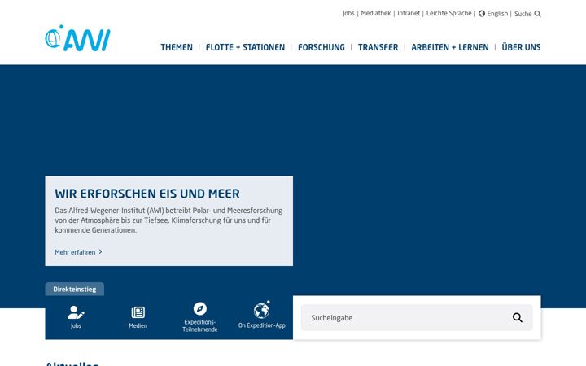This screenshot has height=366, width=586.
Task: Open the FLOTTE + STATIONEN menu
Action: pyautogui.click(x=245, y=47)
